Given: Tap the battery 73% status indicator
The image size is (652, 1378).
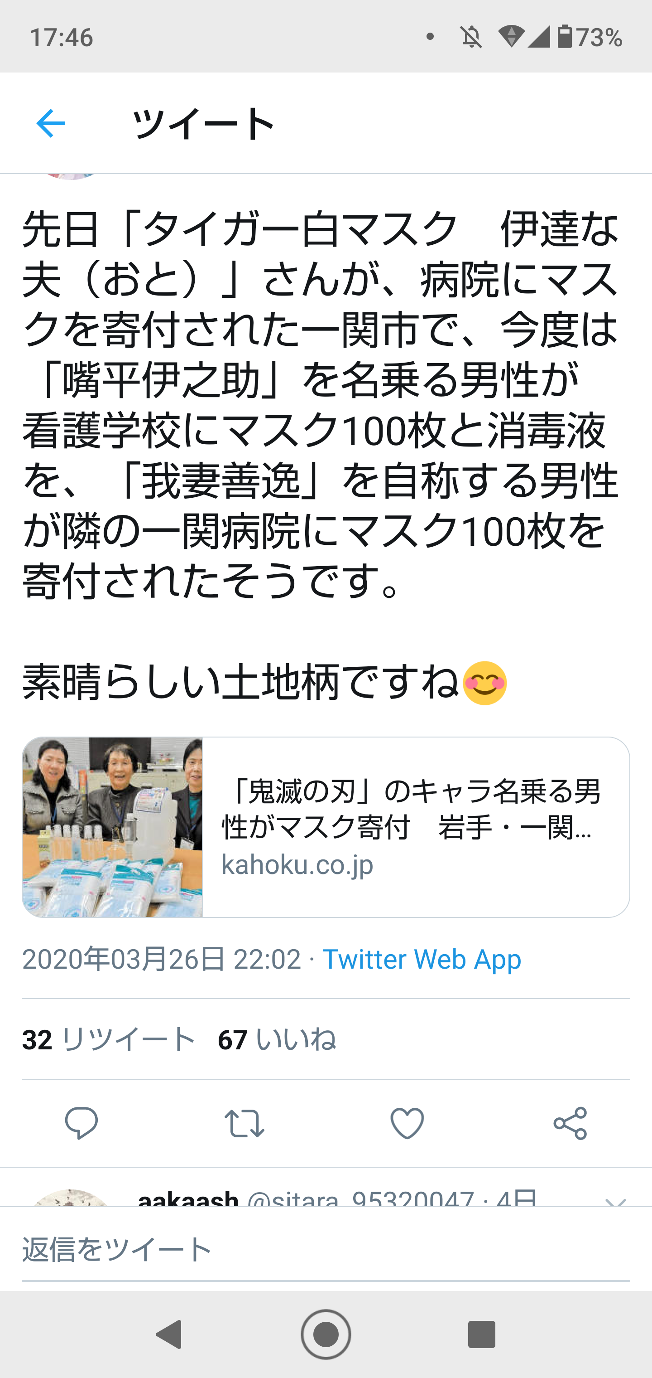Looking at the screenshot, I should point(590,38).
